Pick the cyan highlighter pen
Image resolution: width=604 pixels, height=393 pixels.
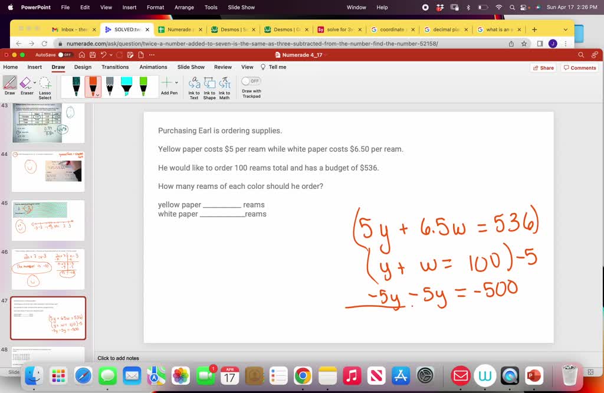pyautogui.click(x=126, y=86)
